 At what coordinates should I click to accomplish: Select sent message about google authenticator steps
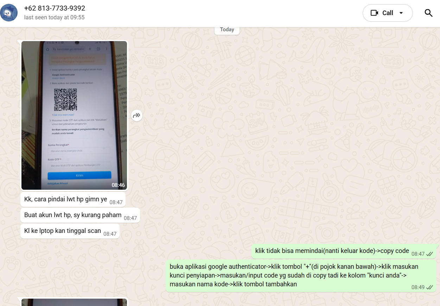pos(294,275)
